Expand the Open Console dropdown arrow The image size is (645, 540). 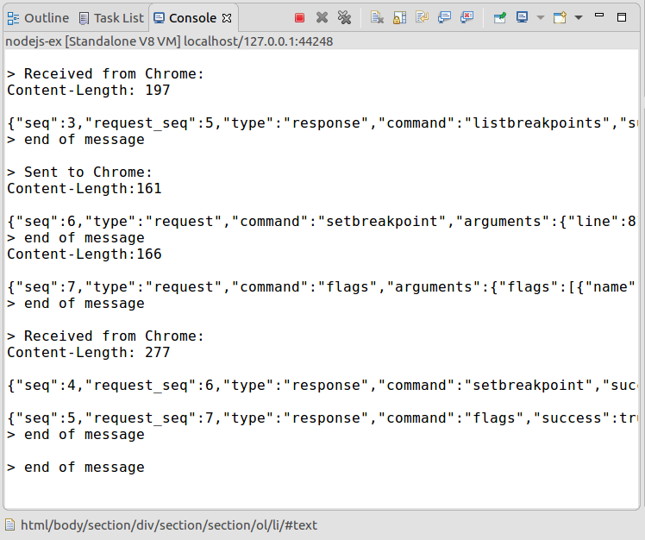coord(578,17)
